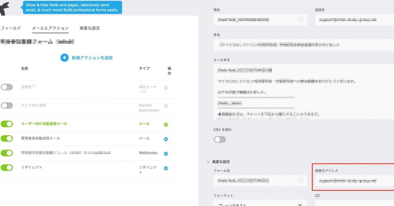Click the 送信元アドレス input field
The height and width of the screenshot is (206, 394).
point(355,181)
